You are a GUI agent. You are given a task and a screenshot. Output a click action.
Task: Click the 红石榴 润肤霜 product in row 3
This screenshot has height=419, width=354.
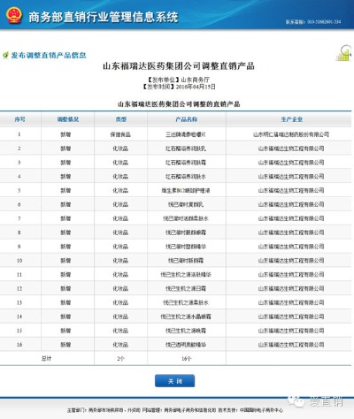point(186,163)
